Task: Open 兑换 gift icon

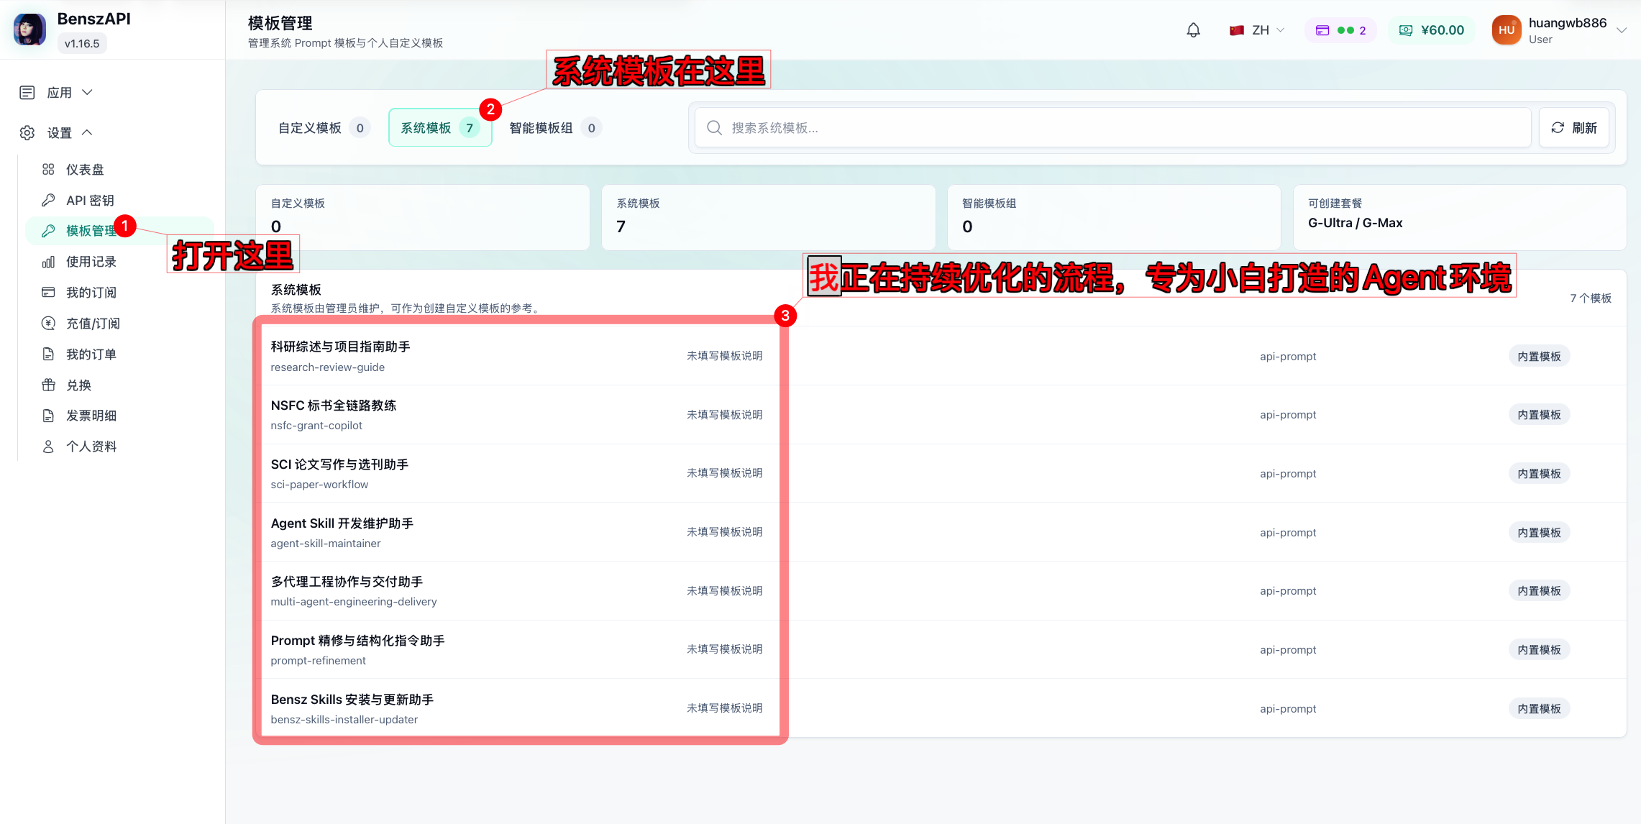Action: pos(48,385)
